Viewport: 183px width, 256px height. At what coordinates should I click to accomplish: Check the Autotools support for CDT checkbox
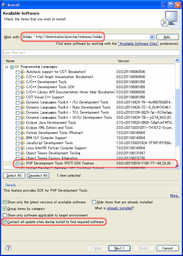[18, 72]
